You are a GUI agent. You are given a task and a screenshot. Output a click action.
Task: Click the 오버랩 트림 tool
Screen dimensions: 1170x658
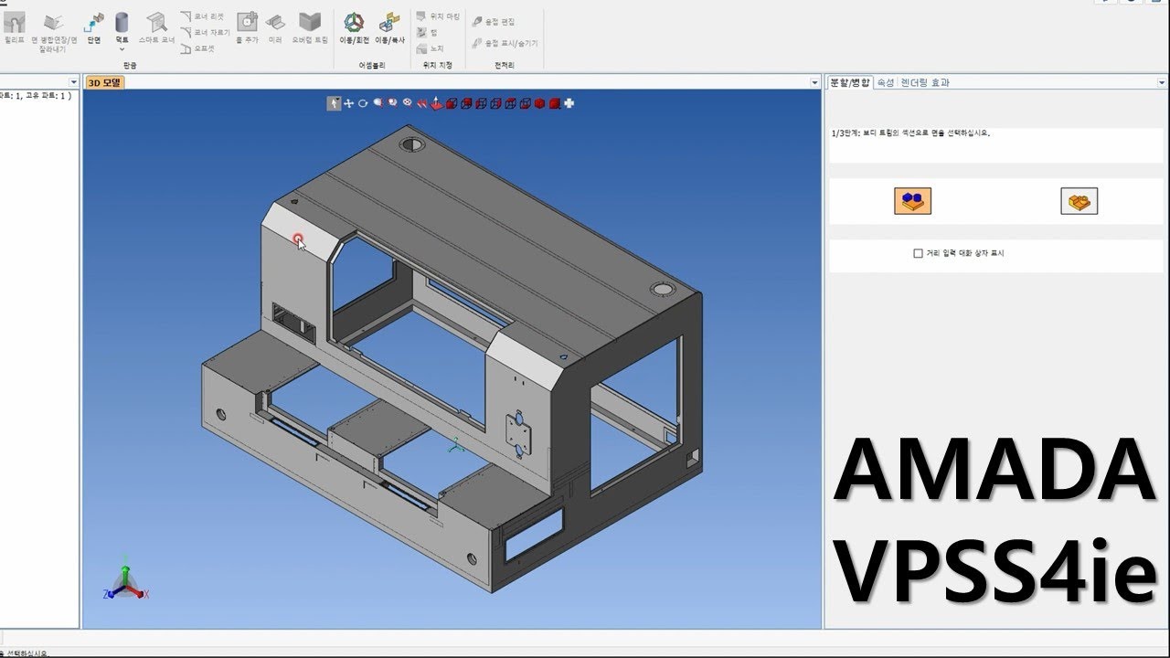point(310,27)
